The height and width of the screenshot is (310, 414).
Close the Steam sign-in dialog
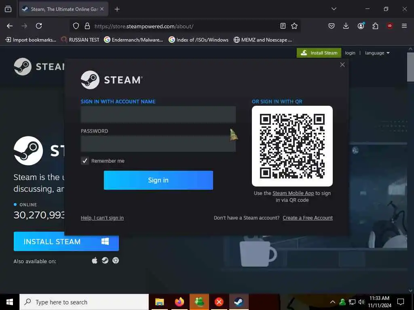click(342, 65)
